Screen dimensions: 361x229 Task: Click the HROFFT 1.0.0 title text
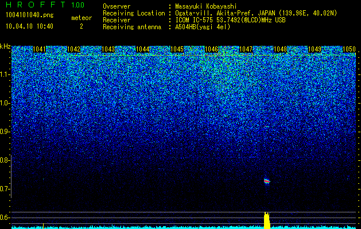(x=45, y=5)
